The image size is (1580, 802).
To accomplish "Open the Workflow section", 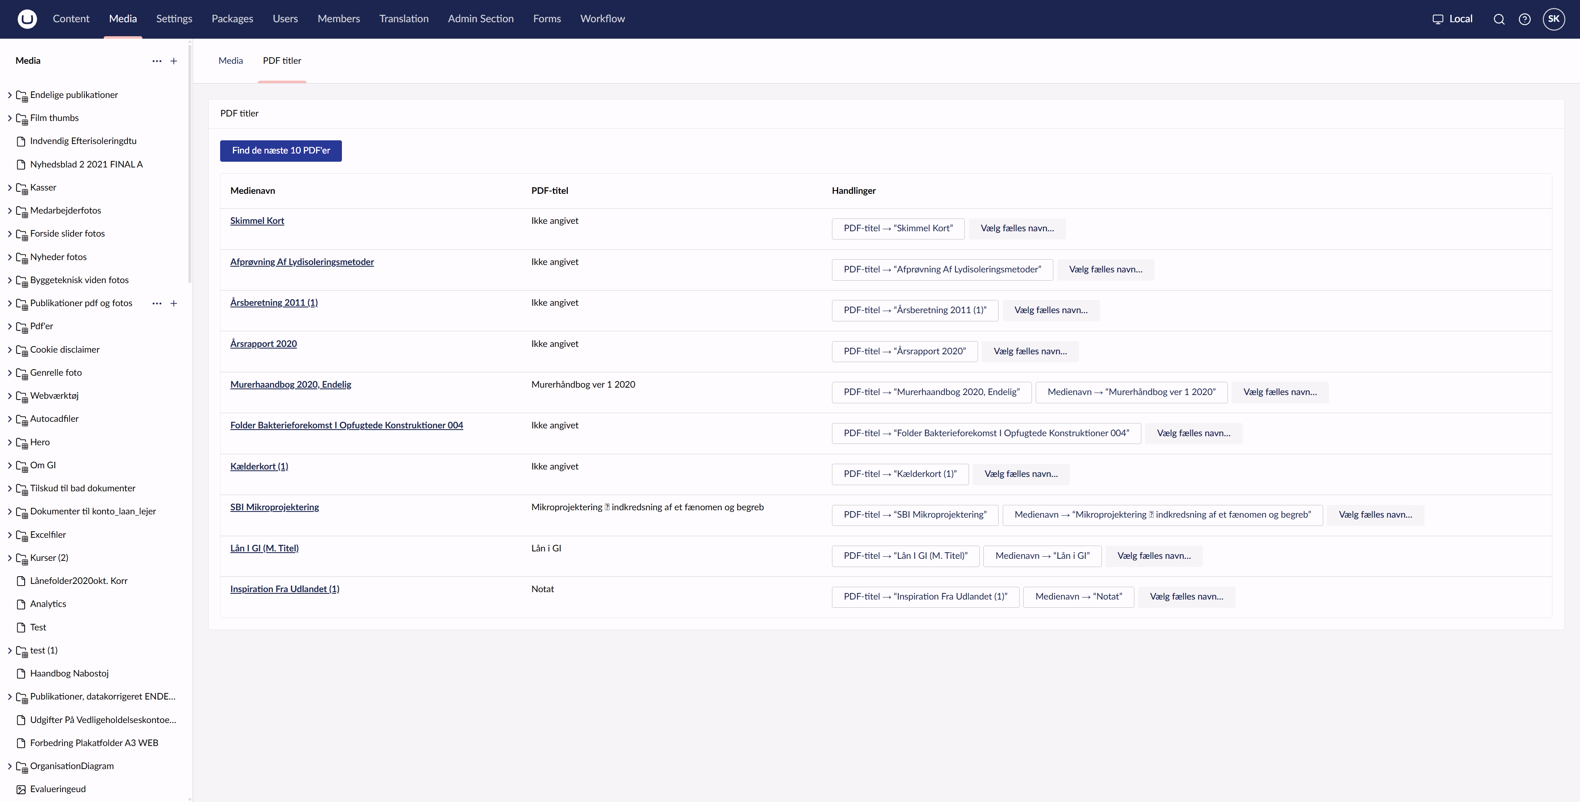I will pos(602,19).
